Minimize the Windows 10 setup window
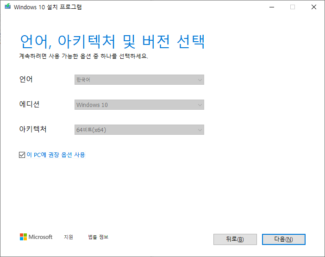The height and width of the screenshot is (257, 325). click(272, 7)
